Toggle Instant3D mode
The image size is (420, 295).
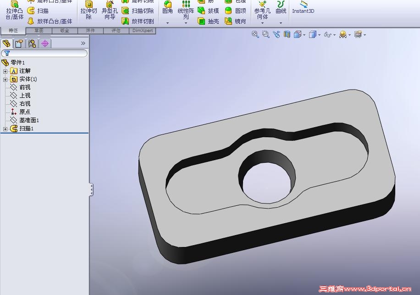point(303,7)
